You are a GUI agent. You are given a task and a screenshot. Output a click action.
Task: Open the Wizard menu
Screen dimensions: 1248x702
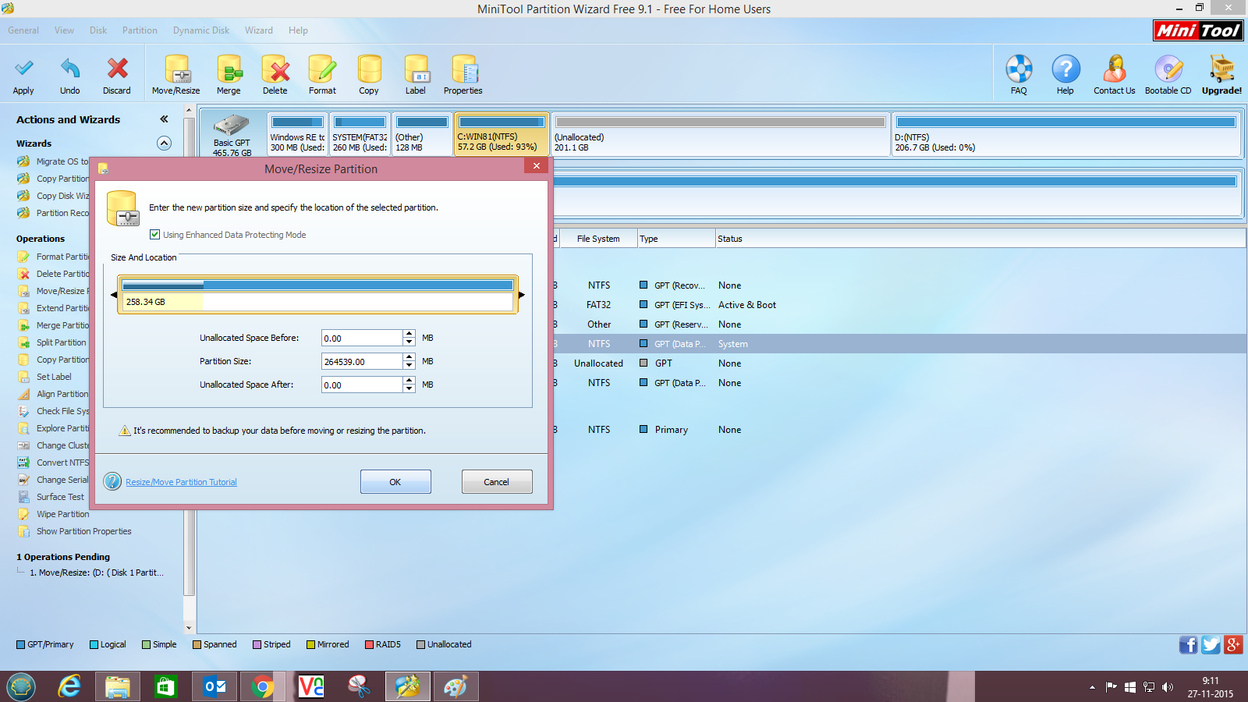259,30
